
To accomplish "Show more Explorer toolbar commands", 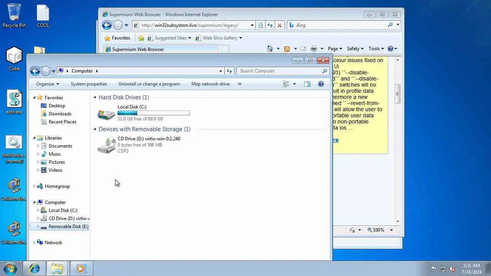I will [x=240, y=84].
